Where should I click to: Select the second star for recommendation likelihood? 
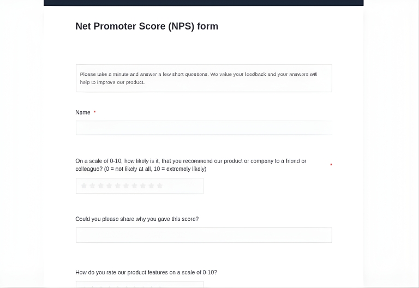92,186
